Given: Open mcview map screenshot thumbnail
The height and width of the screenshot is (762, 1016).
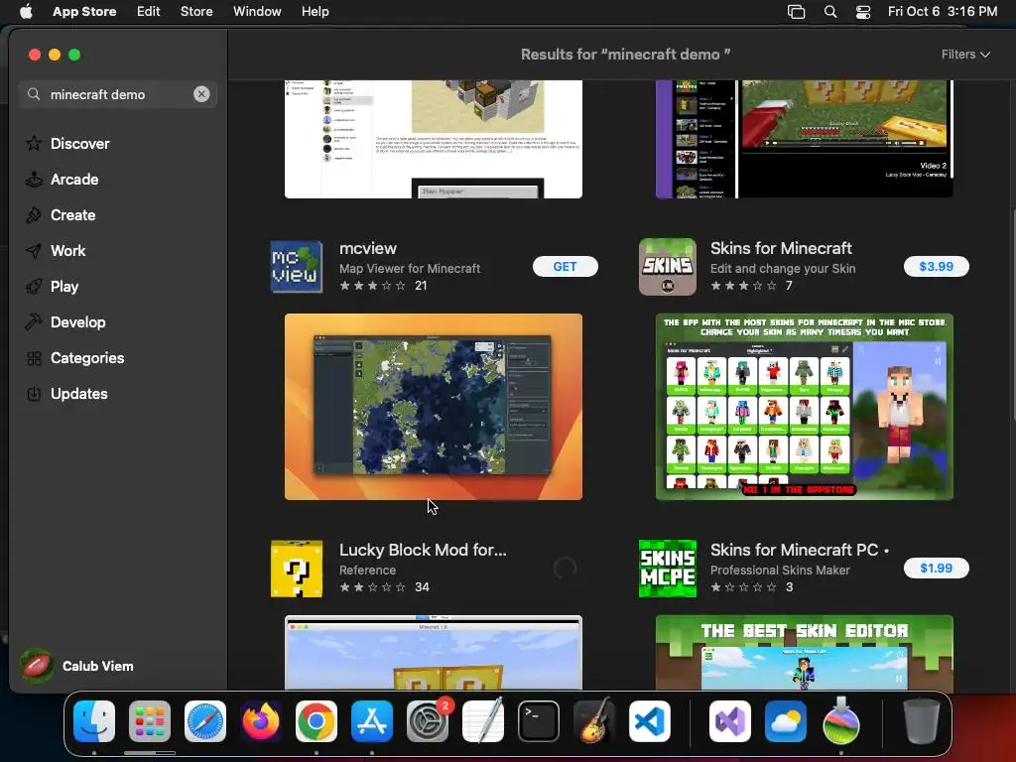Looking at the screenshot, I should tap(434, 407).
